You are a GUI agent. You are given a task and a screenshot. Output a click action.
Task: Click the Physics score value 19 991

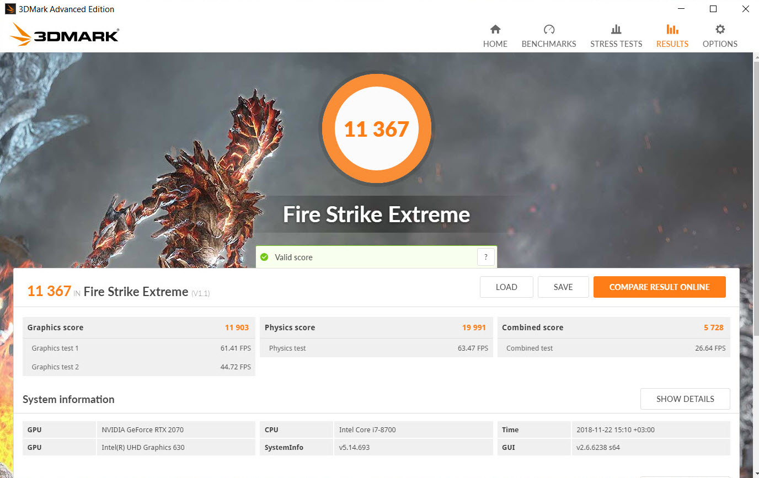(474, 327)
